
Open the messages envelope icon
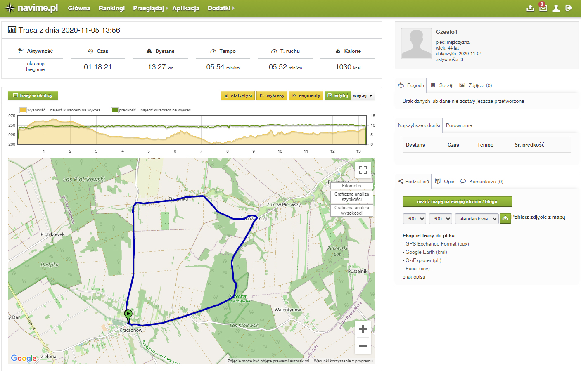[543, 8]
